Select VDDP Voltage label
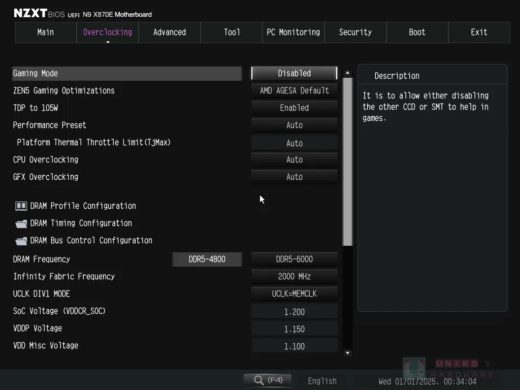Viewport: 520px width, 390px height. (38, 328)
